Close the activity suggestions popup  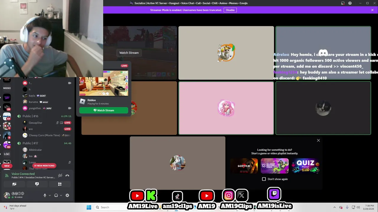pyautogui.click(x=318, y=140)
